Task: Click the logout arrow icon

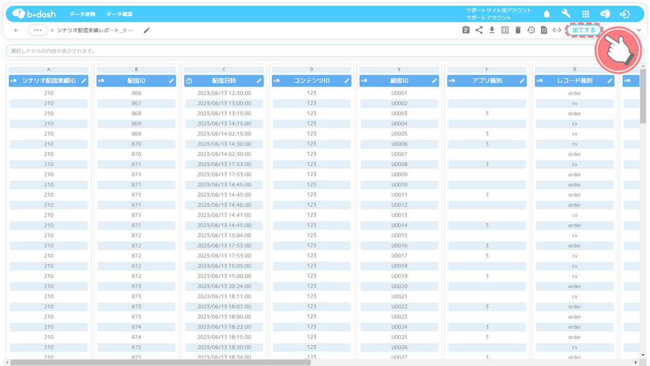Action: pos(625,14)
